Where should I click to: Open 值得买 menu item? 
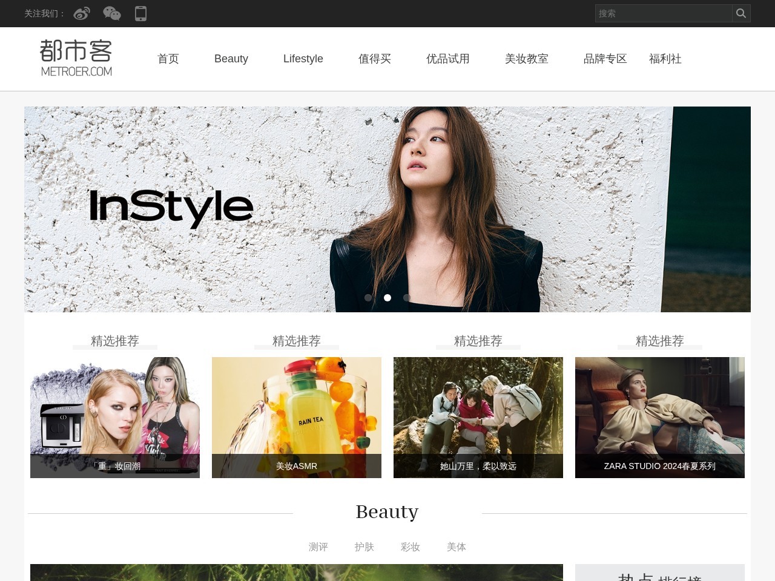375,59
